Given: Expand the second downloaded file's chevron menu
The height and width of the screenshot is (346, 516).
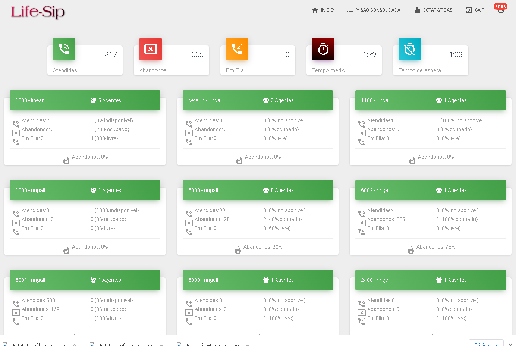Looking at the screenshot, I should pyautogui.click(x=161, y=345).
